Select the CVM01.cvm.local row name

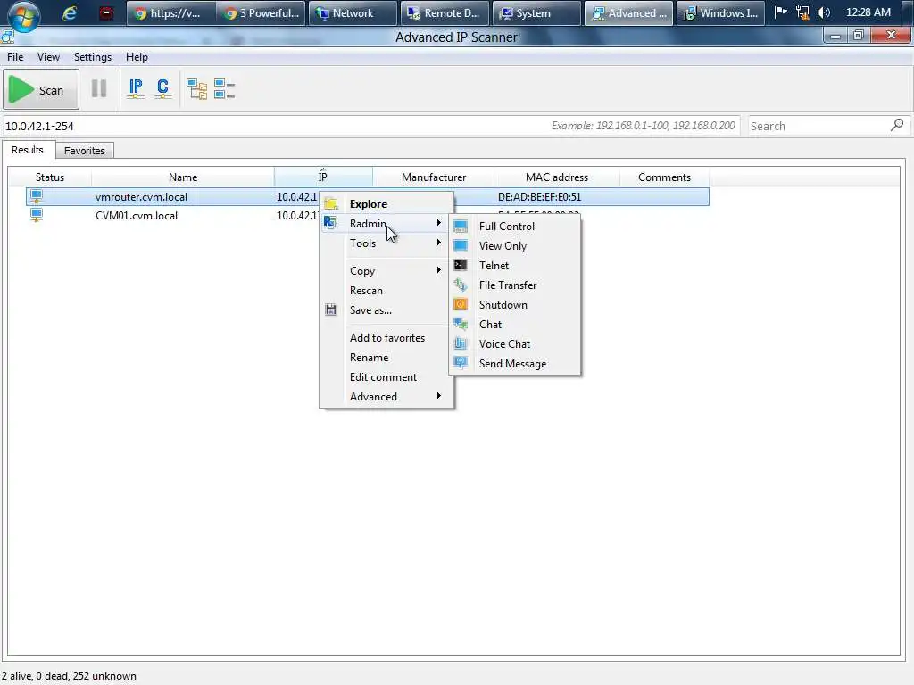[137, 215]
